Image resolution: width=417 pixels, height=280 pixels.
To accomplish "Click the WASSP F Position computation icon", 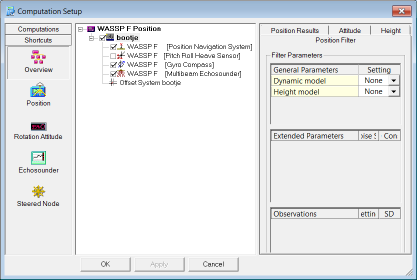I will 91,28.
